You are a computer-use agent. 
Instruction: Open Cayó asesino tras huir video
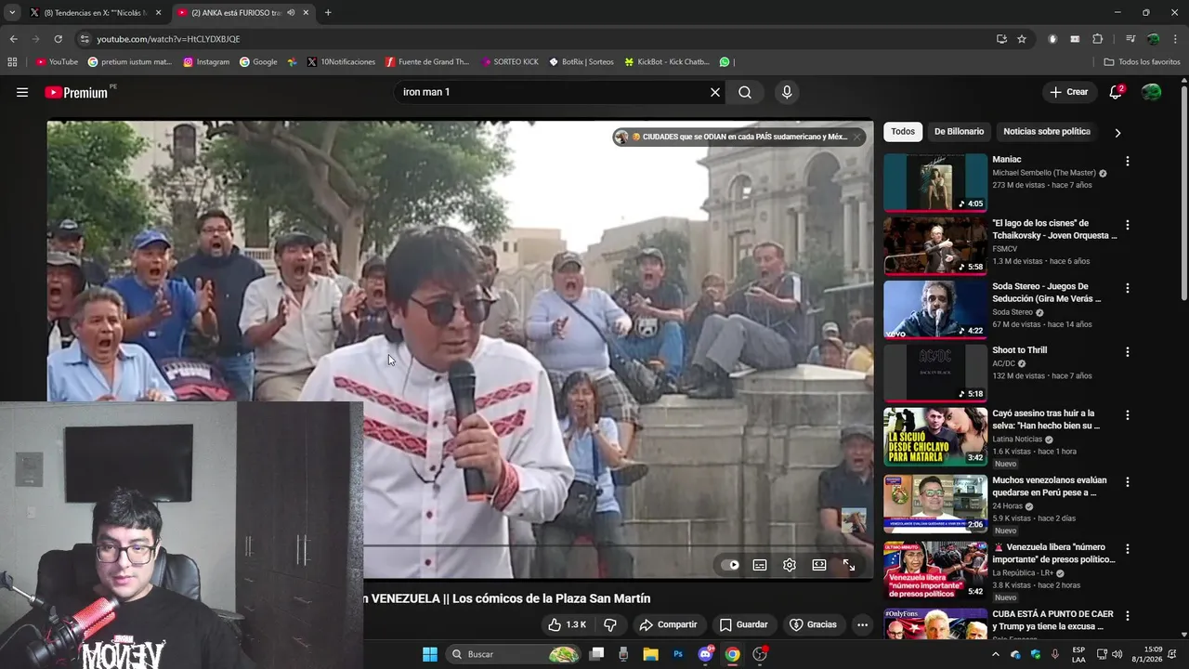[x=935, y=437]
